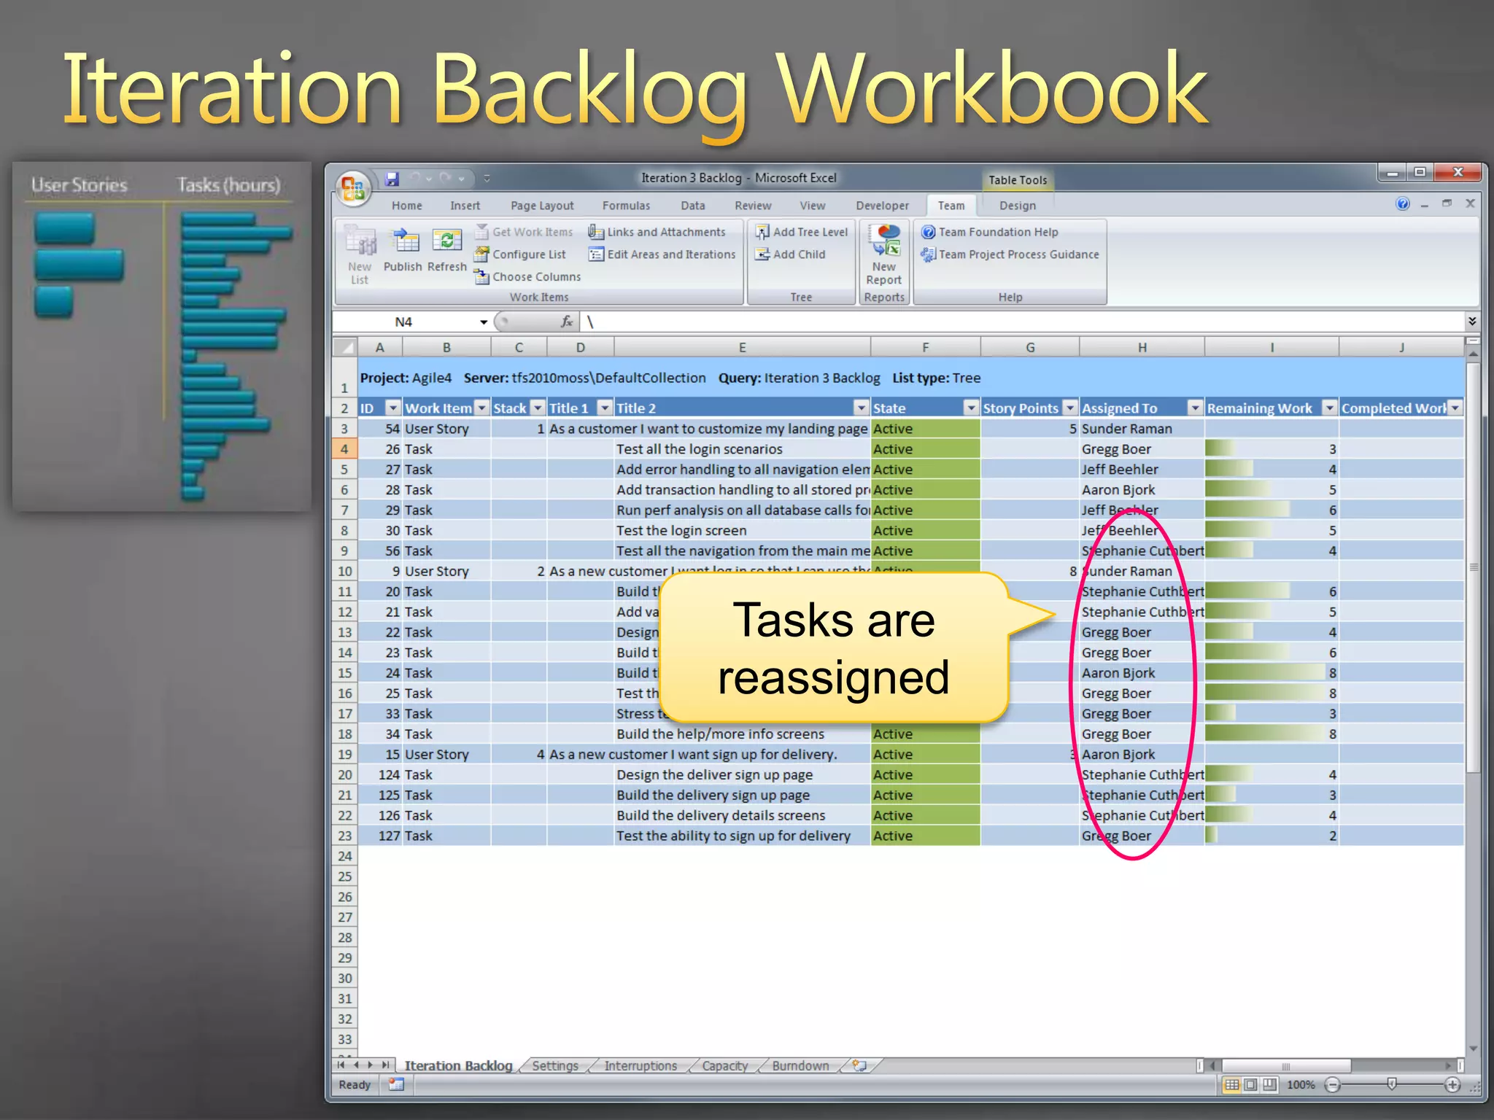Select row 4 header
The width and height of the screenshot is (1494, 1120).
(344, 449)
